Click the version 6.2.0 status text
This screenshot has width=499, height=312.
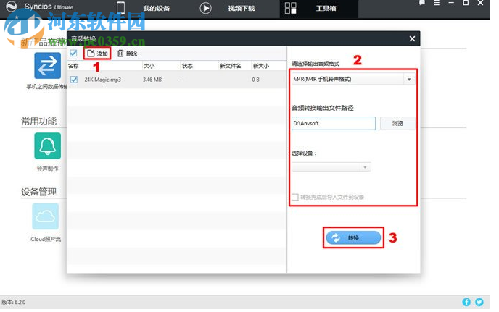(x=14, y=302)
